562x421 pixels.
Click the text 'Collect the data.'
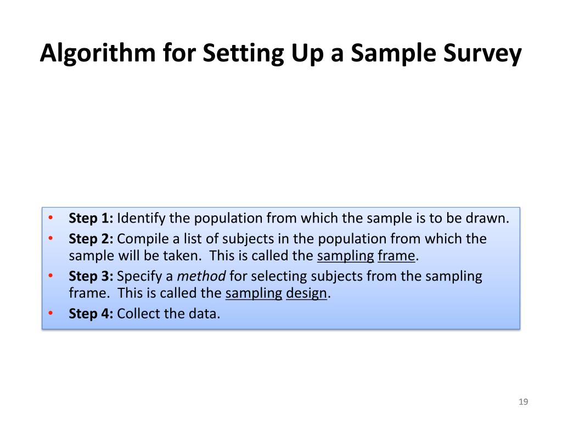[168, 314]
